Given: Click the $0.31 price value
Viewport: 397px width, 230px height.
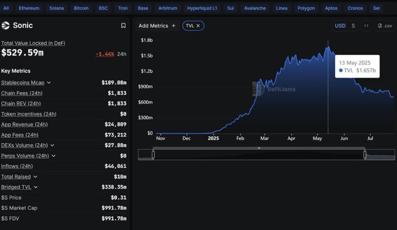Looking at the screenshot, I should (119, 198).
